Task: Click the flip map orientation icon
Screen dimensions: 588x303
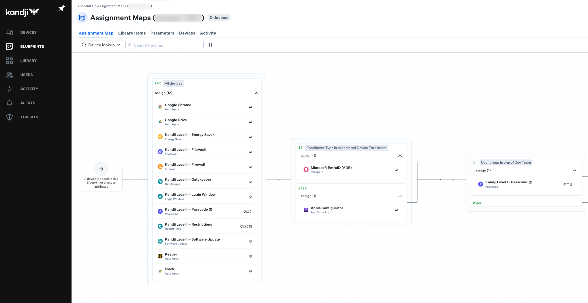Action: coord(211,45)
